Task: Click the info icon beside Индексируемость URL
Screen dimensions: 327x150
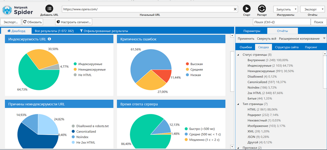Action: (49, 39)
